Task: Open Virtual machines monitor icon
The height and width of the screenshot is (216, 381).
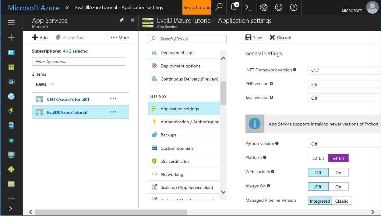Action: tap(11, 155)
